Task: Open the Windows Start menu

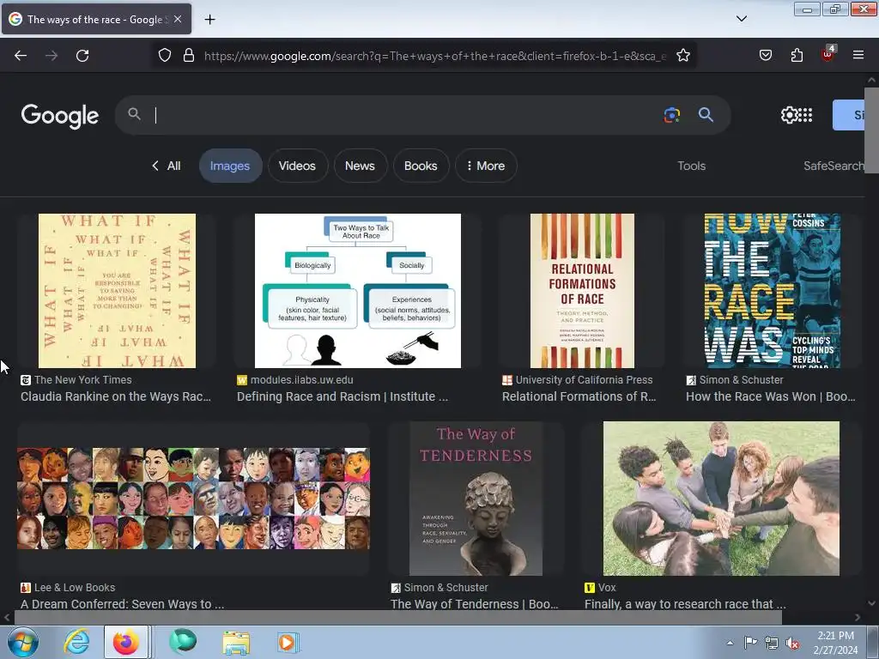Action: [x=23, y=642]
